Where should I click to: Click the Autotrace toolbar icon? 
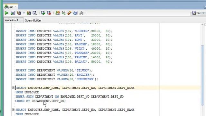click(29, 13)
